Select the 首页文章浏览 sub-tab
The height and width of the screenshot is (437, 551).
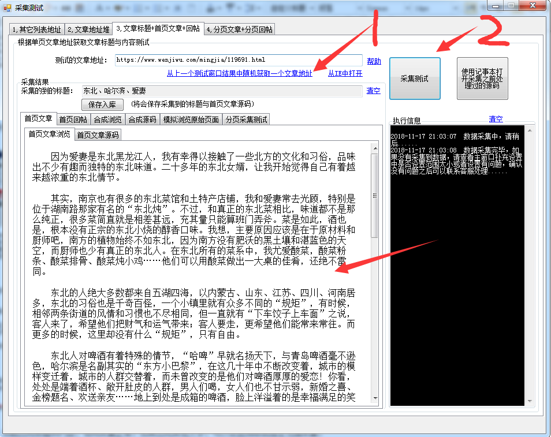pyautogui.click(x=49, y=134)
